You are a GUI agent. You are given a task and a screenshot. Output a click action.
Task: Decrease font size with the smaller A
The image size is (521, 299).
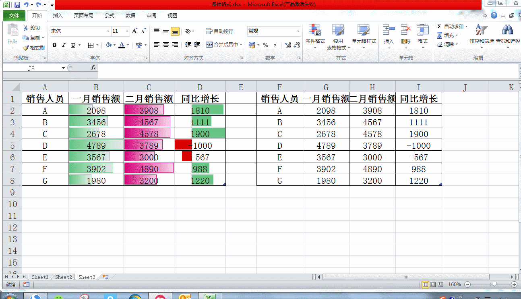point(143,31)
